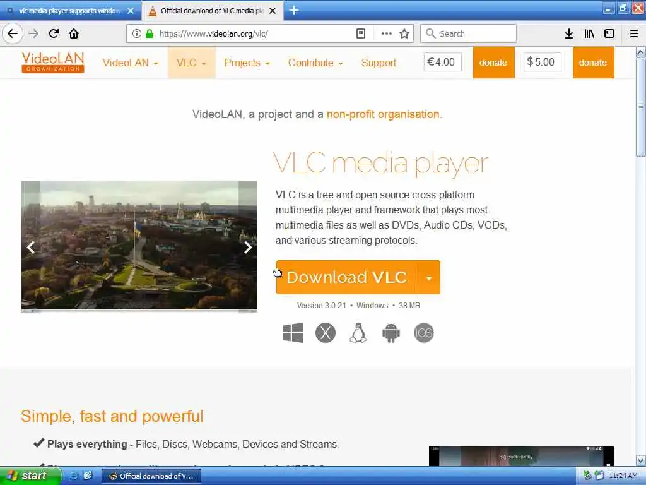Click Internet Explorer quick launch icon
This screenshot has width=646, height=485.
click(x=74, y=476)
